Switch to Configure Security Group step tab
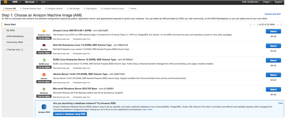Viewport: 285px width, 118px height. point(112,9)
